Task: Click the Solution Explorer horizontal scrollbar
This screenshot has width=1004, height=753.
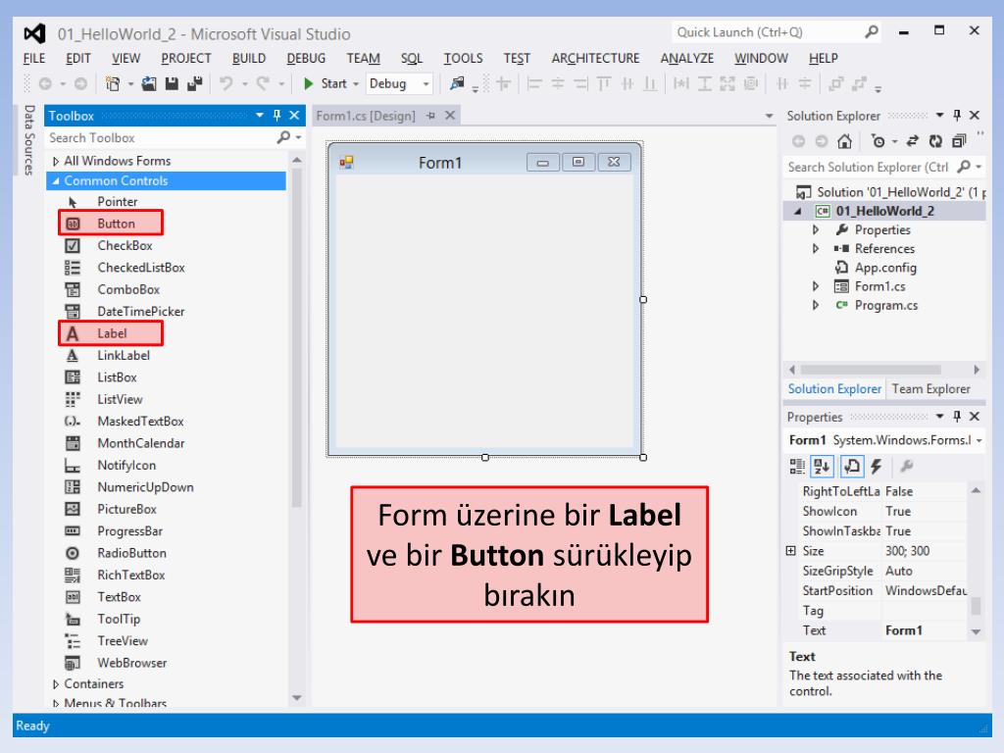Action: (871, 370)
